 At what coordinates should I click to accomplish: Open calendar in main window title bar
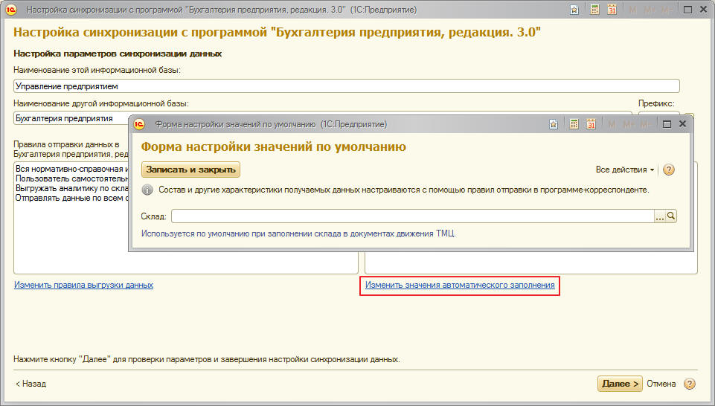(612, 10)
